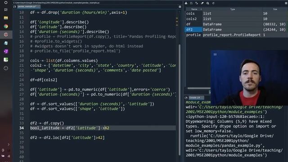288x162 pixels.
Task: Click the cols = list(df.columns.values) line
Action: coord(64,61)
